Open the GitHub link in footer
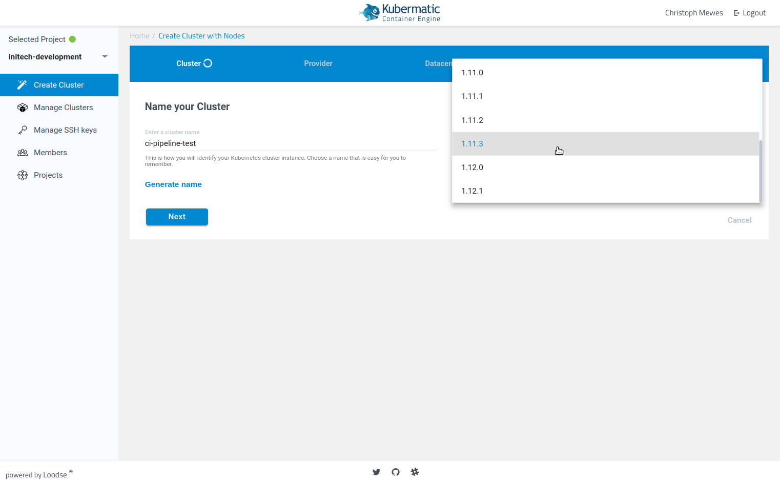Screen dimensions: 780x483 click(396, 472)
